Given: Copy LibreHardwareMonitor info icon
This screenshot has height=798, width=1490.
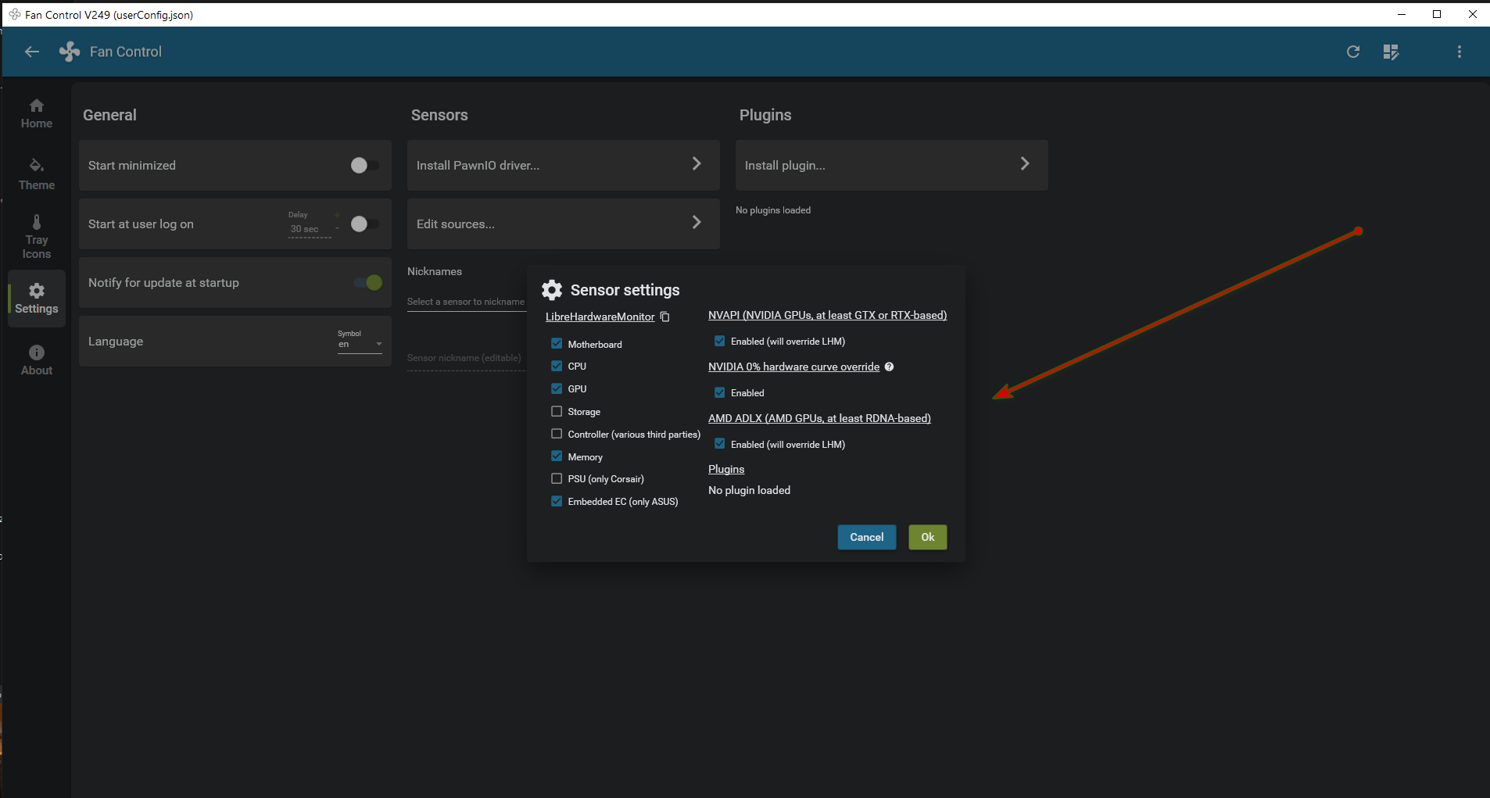Looking at the screenshot, I should [665, 317].
